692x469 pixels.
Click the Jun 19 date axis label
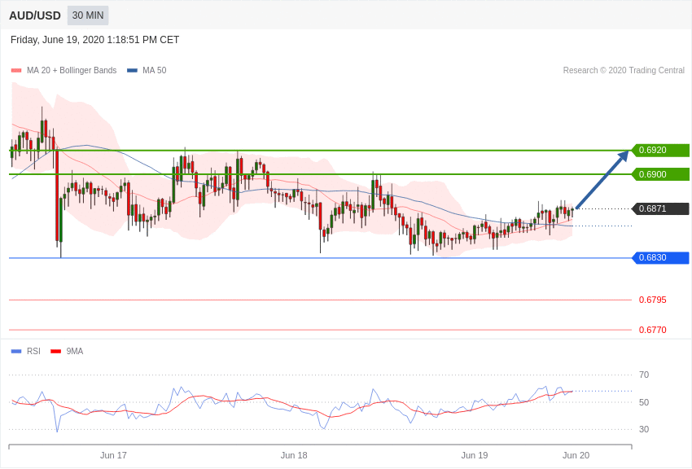(475, 455)
